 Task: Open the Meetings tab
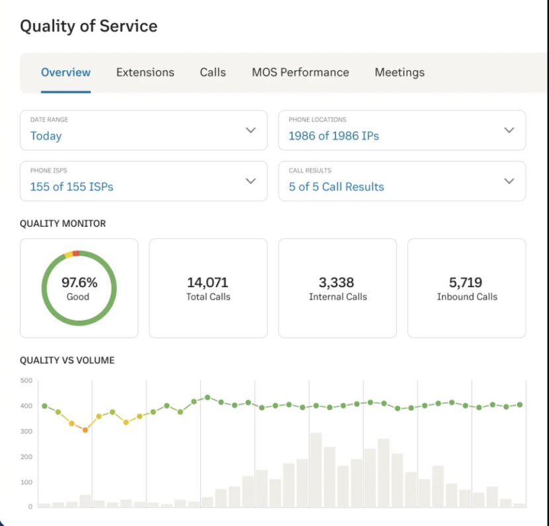coord(400,72)
